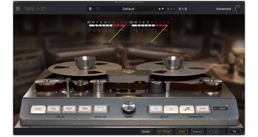Adjust the Drive knob

point(129,107)
